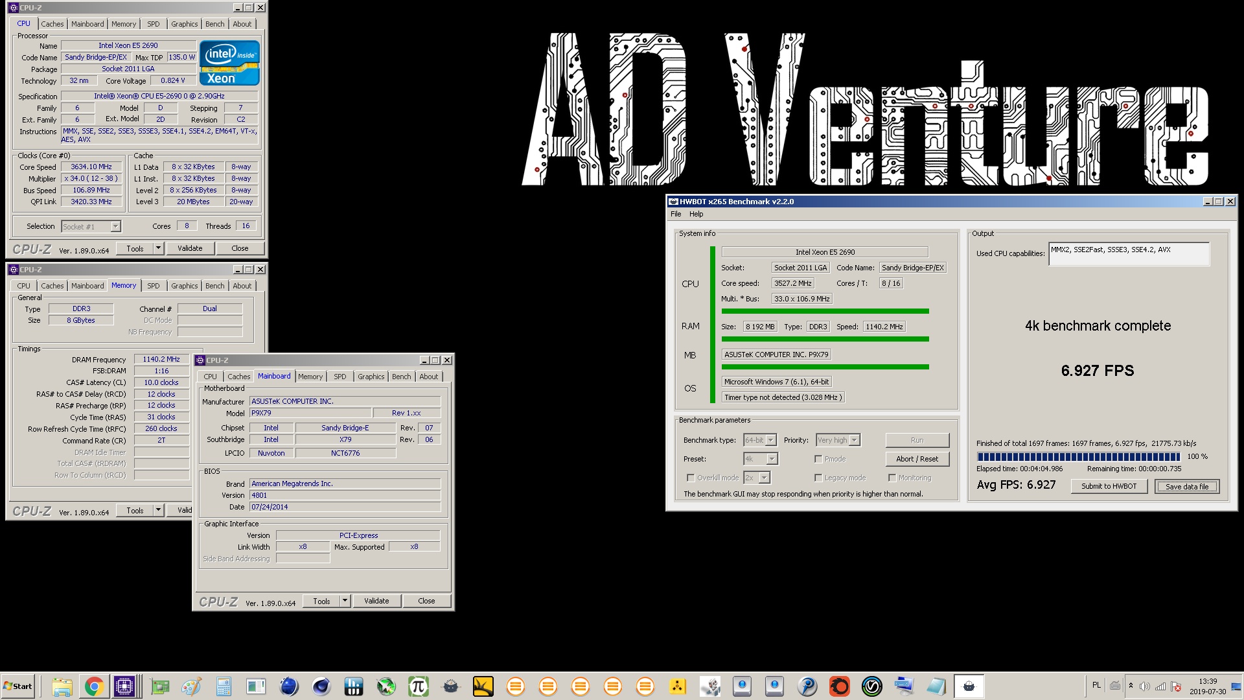The height and width of the screenshot is (700, 1244).
Task: Click the PL language indicator
Action: pyautogui.click(x=1096, y=685)
